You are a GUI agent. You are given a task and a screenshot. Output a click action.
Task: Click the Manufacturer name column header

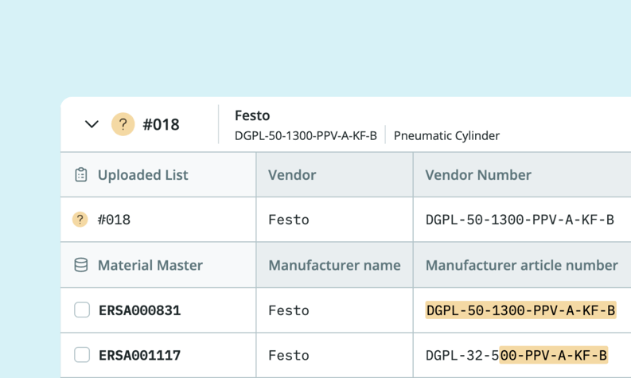[x=334, y=265]
